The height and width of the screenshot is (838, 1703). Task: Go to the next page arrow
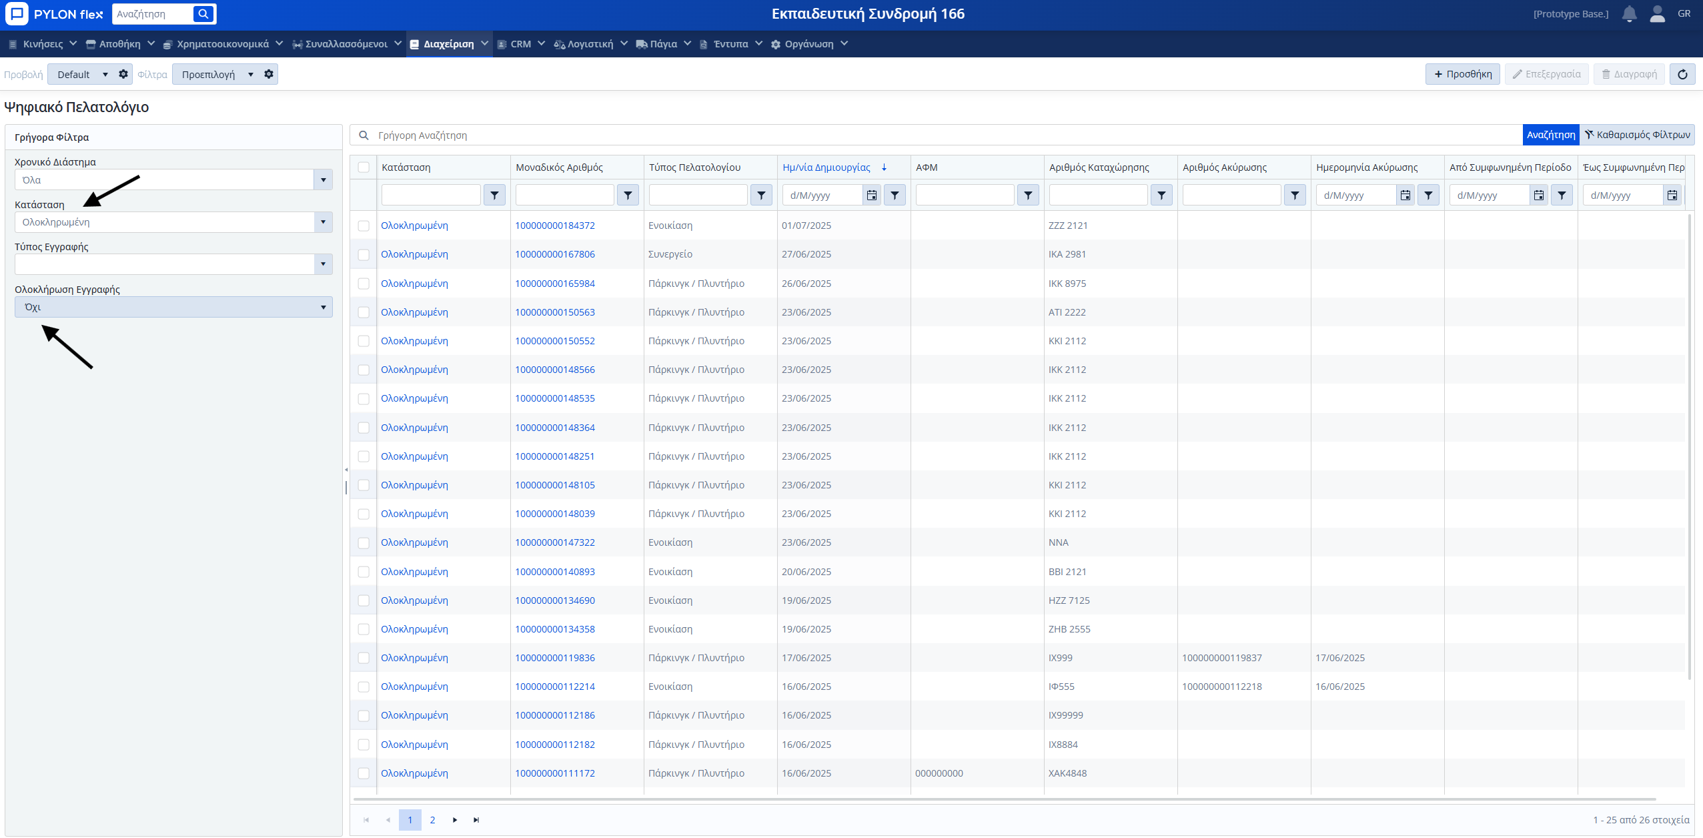pyautogui.click(x=455, y=820)
